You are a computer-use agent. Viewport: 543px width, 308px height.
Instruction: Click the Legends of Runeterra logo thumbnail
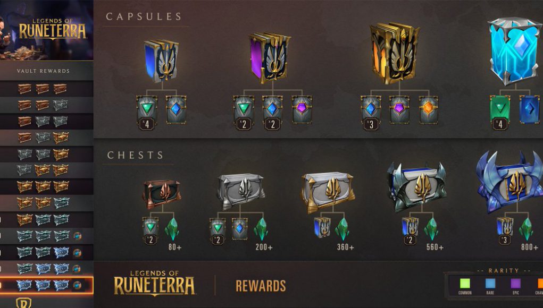[46, 30]
